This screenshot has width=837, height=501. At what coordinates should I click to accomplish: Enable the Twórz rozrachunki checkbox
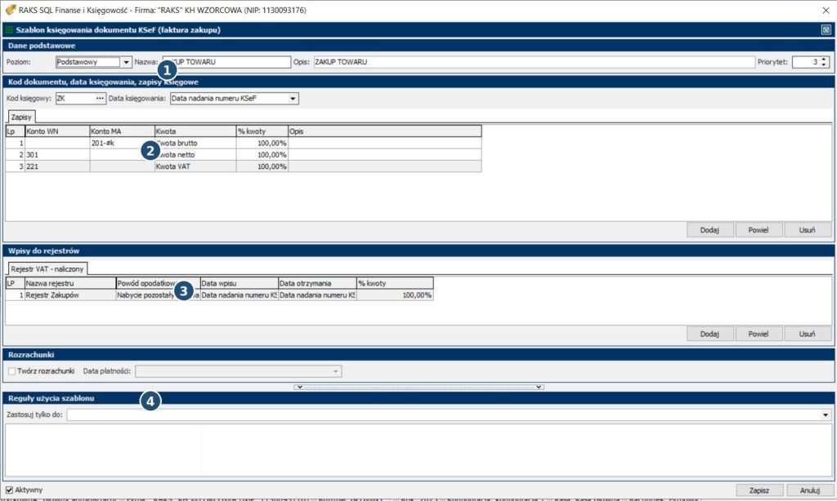(x=11, y=372)
